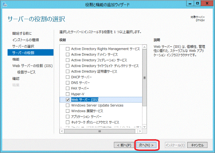Check Active Directory フェデレーション サービス box

pos(68,60)
